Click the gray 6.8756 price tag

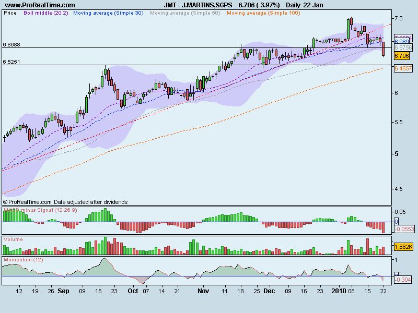[403, 47]
